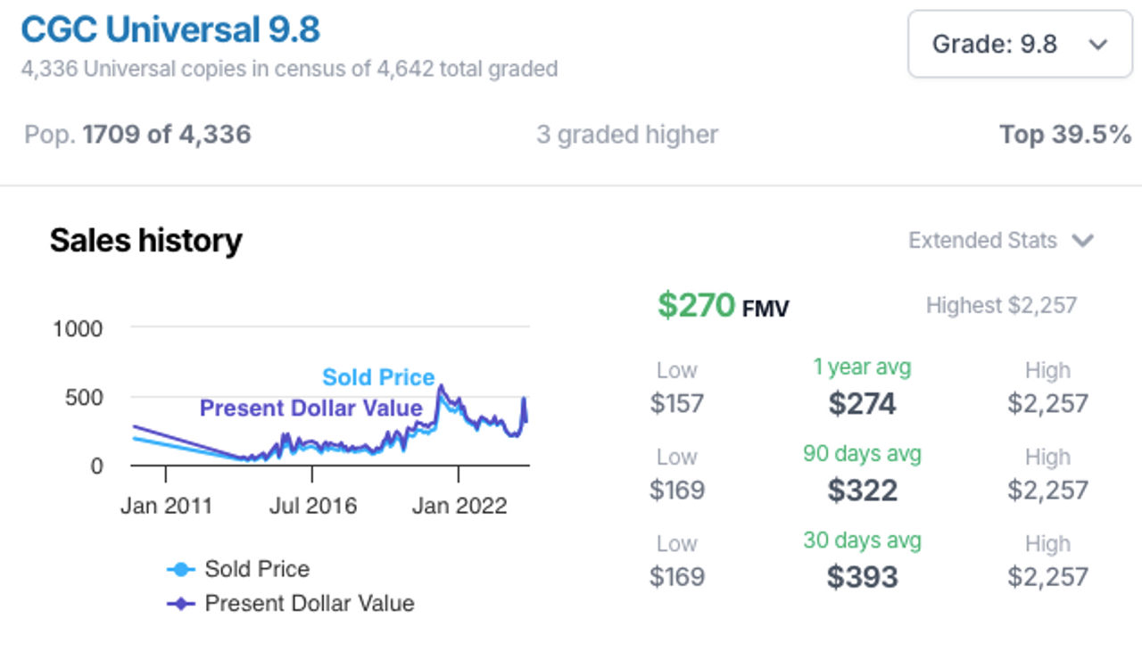The width and height of the screenshot is (1142, 652).
Task: Click the 3 graded higher text
Action: pyautogui.click(x=627, y=135)
